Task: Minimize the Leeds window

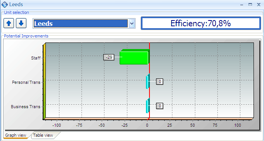Action: [x=241, y=5]
